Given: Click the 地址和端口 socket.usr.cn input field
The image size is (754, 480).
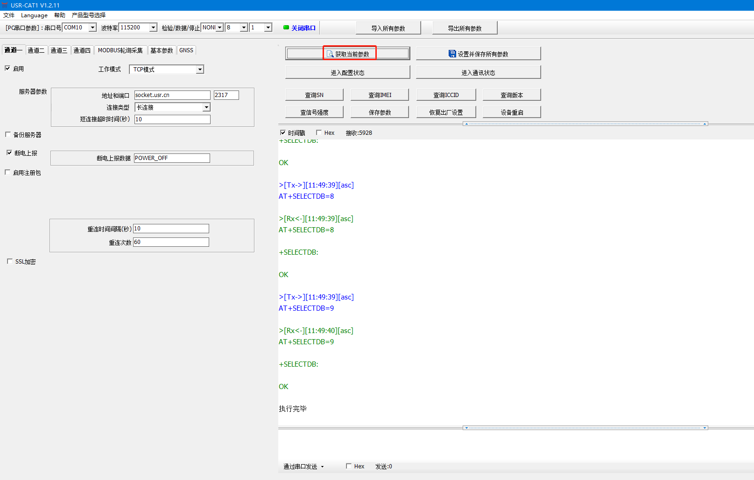Looking at the screenshot, I should (x=172, y=95).
